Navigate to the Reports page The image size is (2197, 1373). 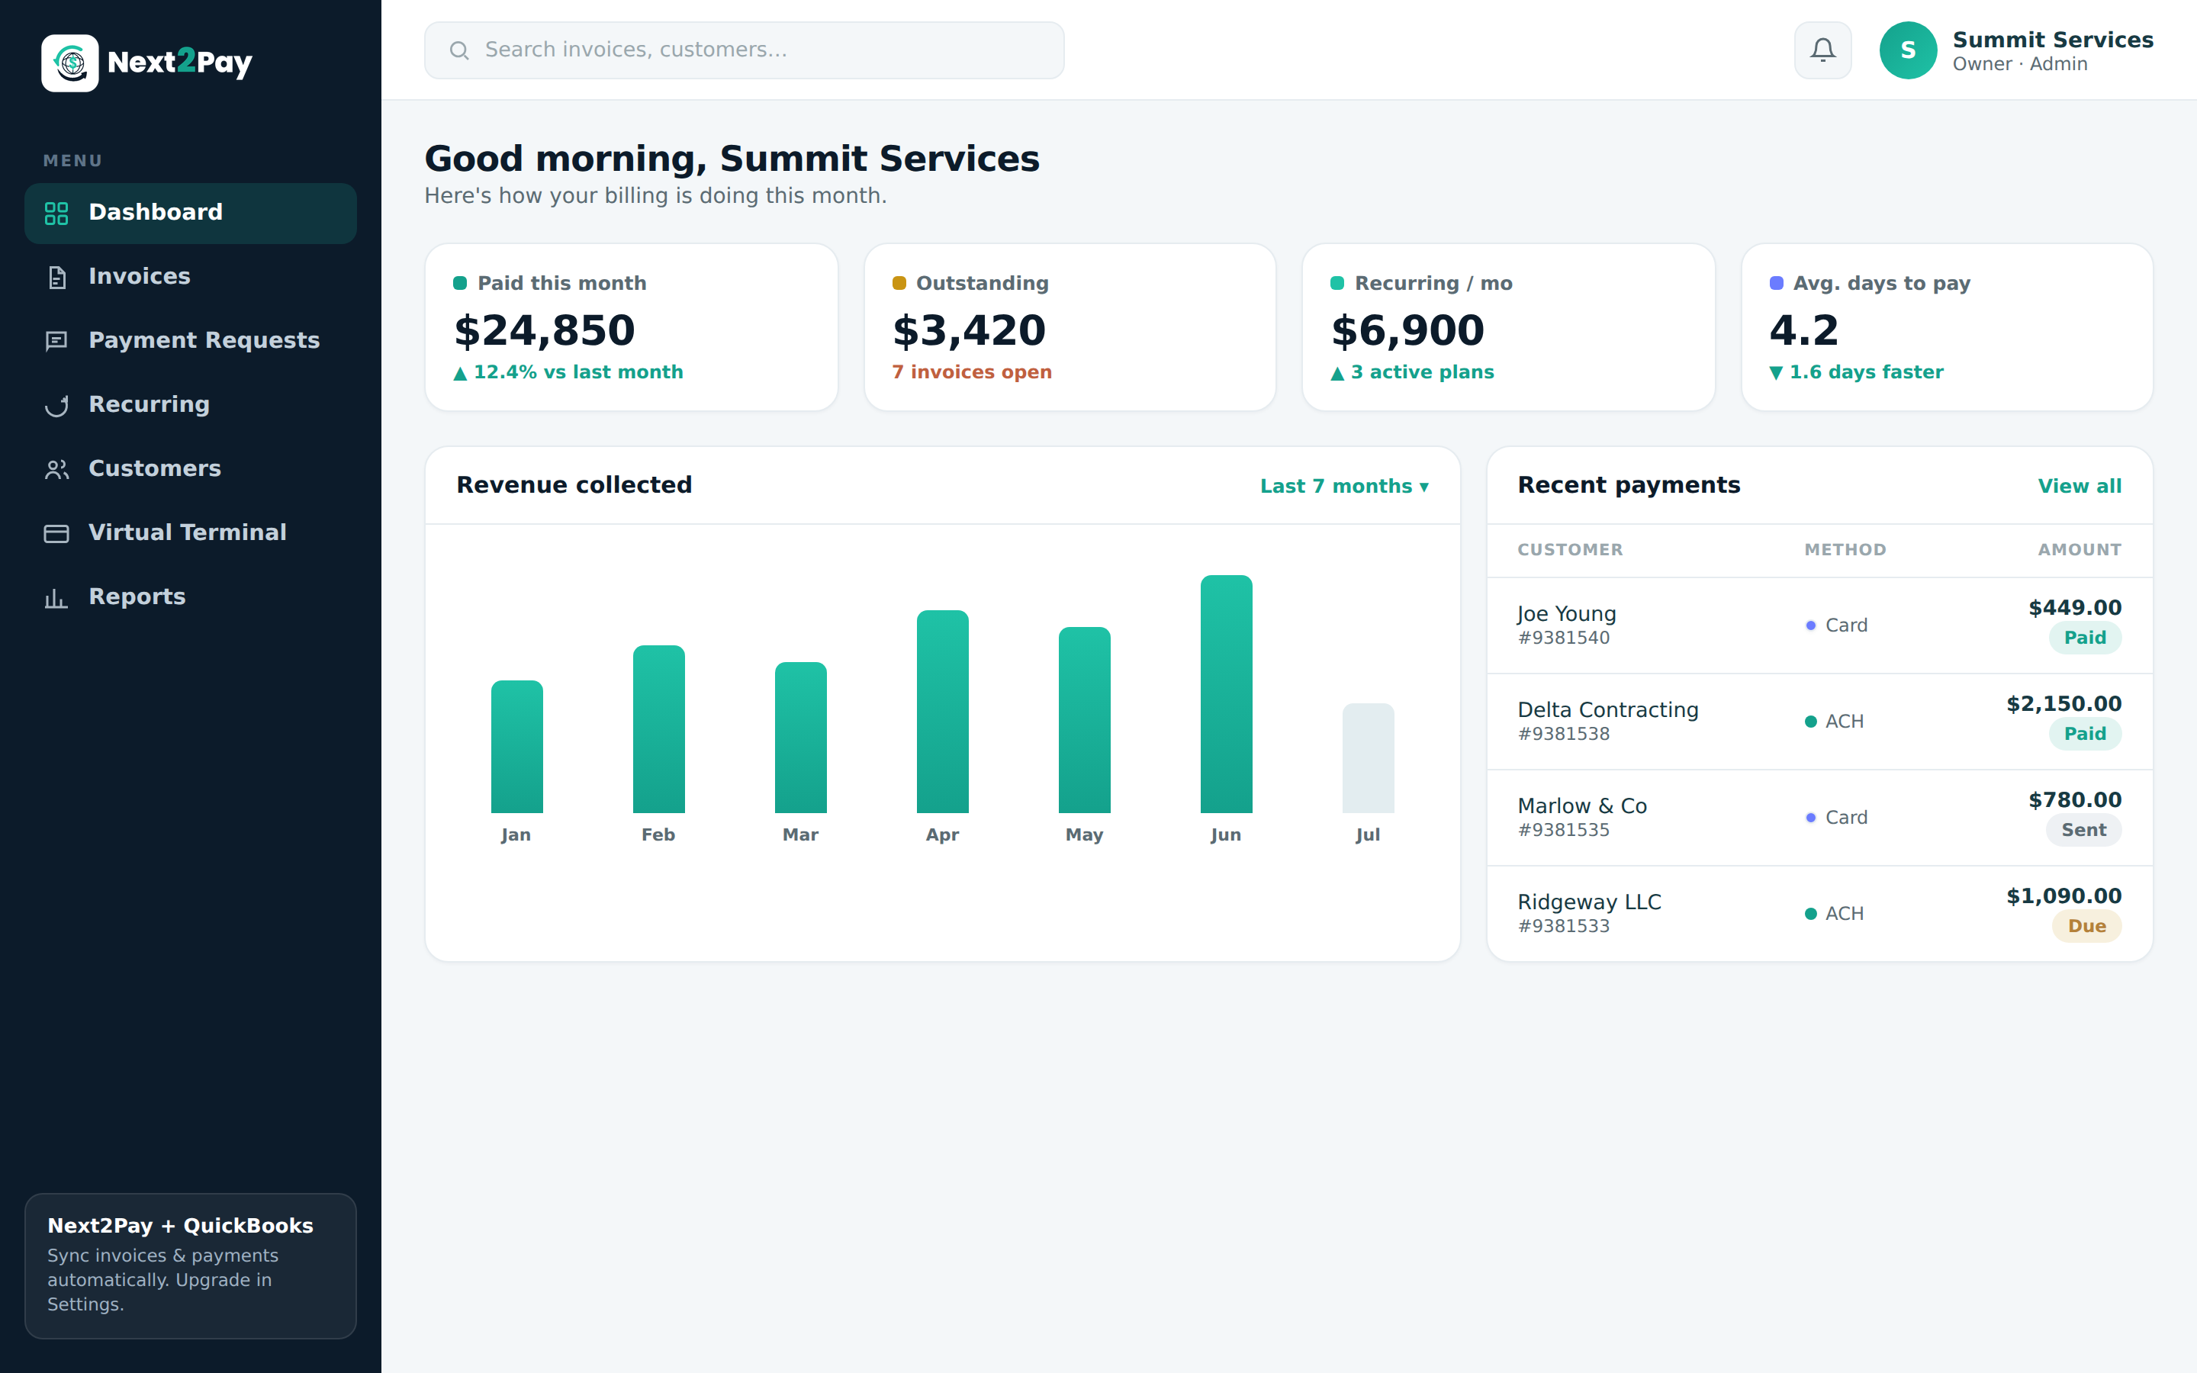[x=191, y=597]
